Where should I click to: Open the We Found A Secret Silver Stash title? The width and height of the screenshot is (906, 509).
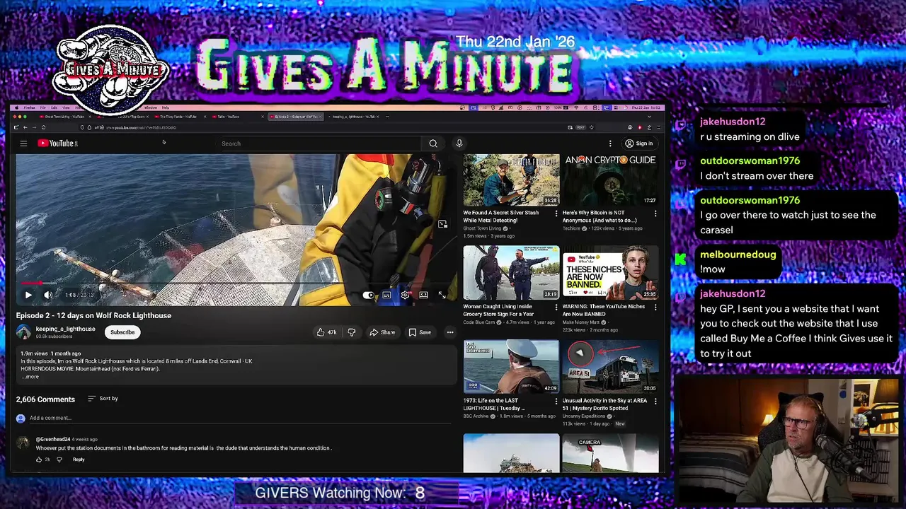pos(501,216)
